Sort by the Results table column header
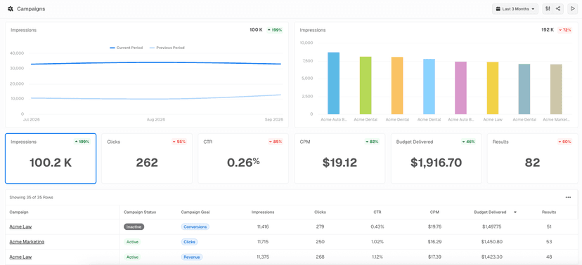The width and height of the screenshot is (582, 265). [549, 212]
